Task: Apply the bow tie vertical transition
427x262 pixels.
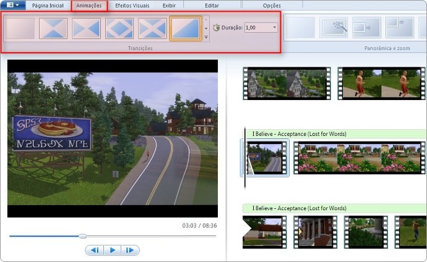Action: (53, 28)
